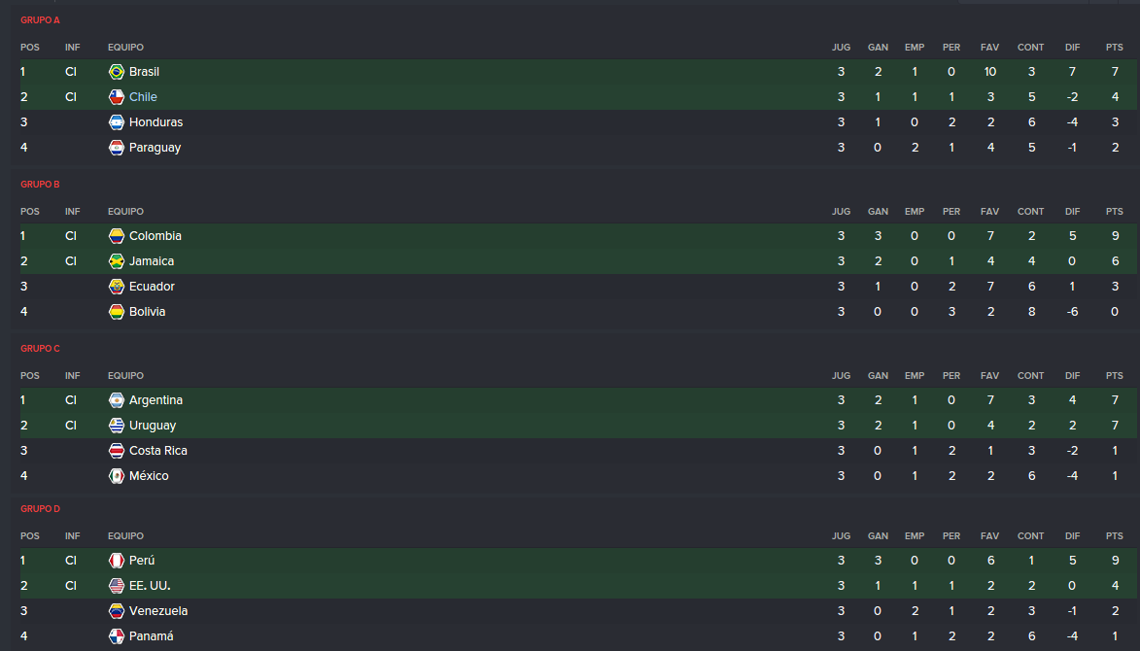Click the México flag icon
Screen dimensions: 1140x651
(x=117, y=477)
